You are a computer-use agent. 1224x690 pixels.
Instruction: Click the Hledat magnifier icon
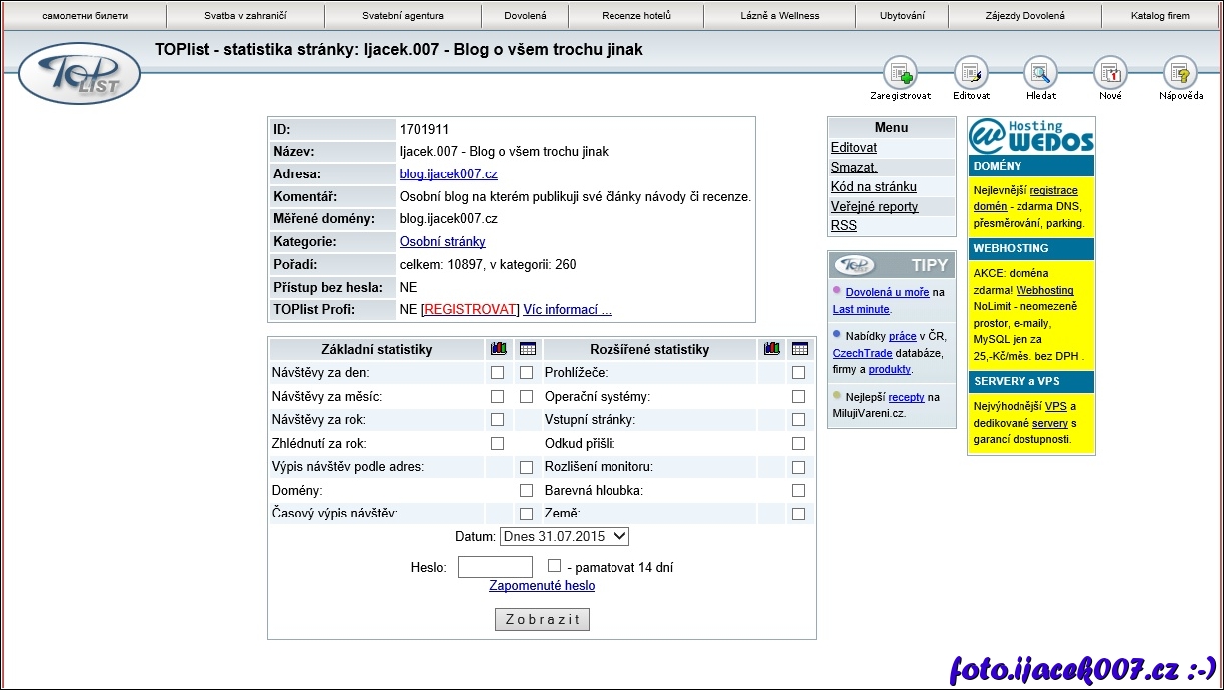(1040, 73)
